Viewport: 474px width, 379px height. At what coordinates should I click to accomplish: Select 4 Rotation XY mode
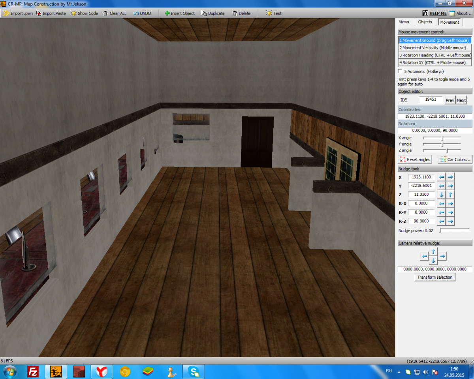pyautogui.click(x=435, y=62)
